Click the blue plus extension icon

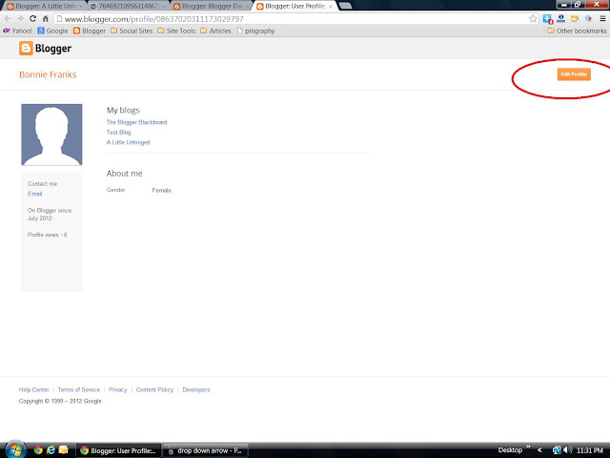point(547,19)
